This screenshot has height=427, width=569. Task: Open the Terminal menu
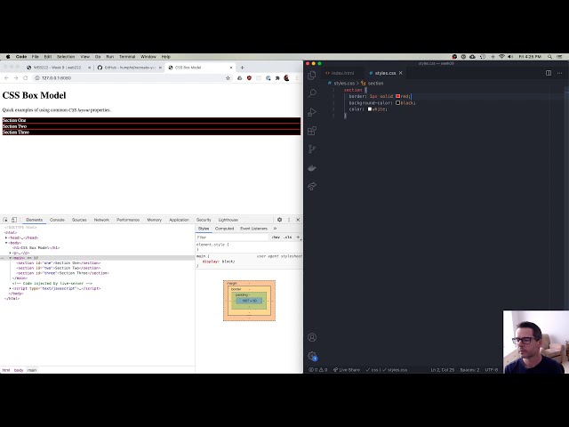coord(127,57)
